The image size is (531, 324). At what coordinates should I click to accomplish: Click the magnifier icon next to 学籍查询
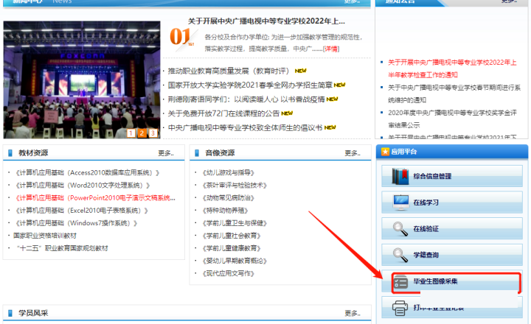point(400,255)
